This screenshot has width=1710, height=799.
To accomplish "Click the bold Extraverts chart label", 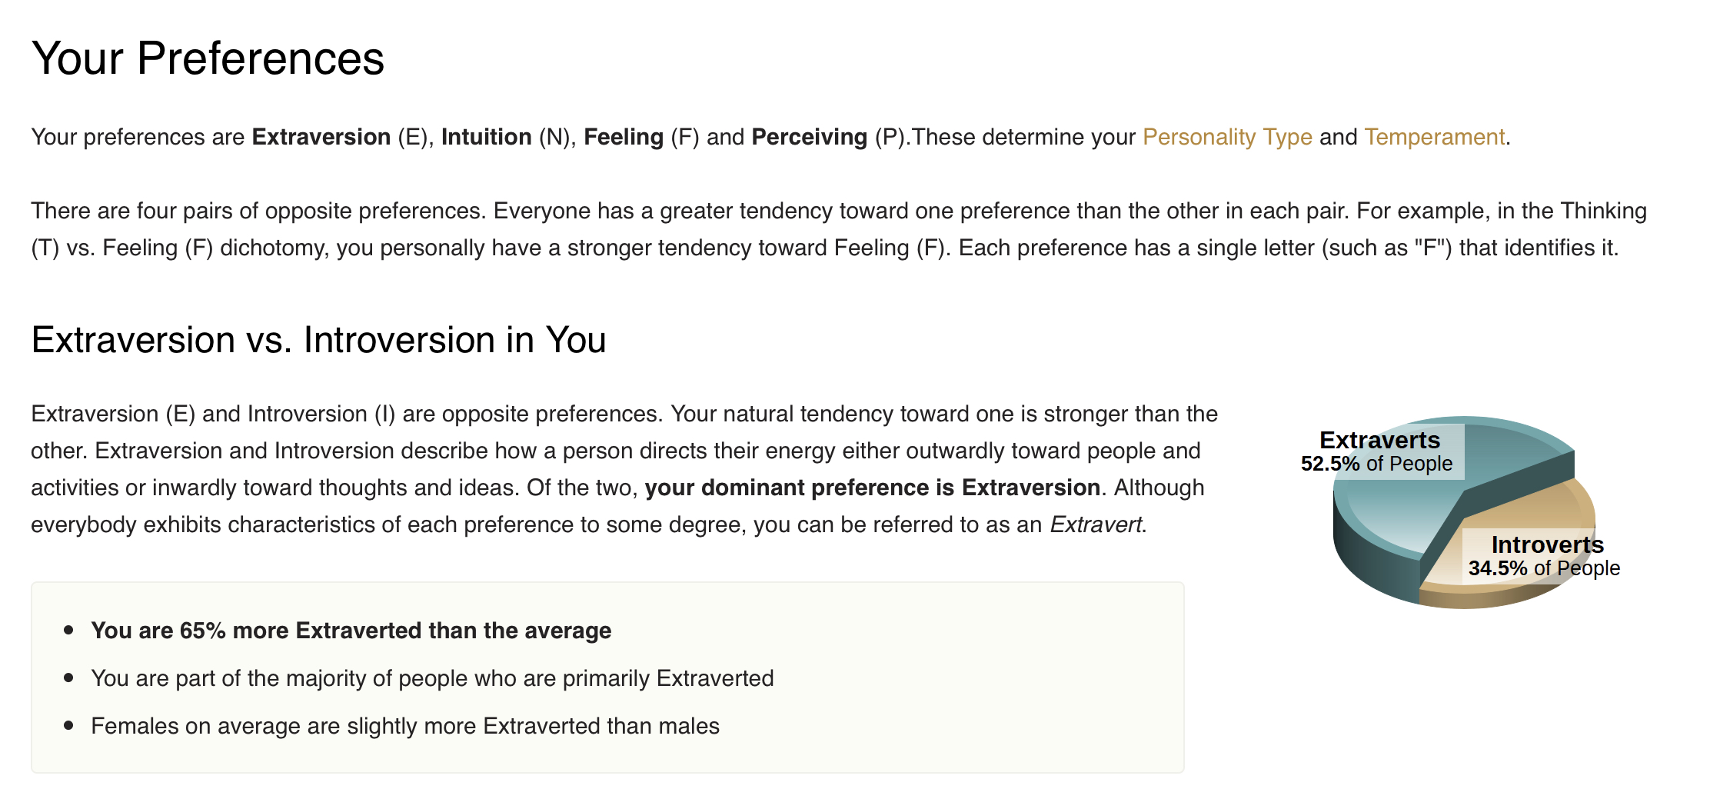I will coord(1379,440).
